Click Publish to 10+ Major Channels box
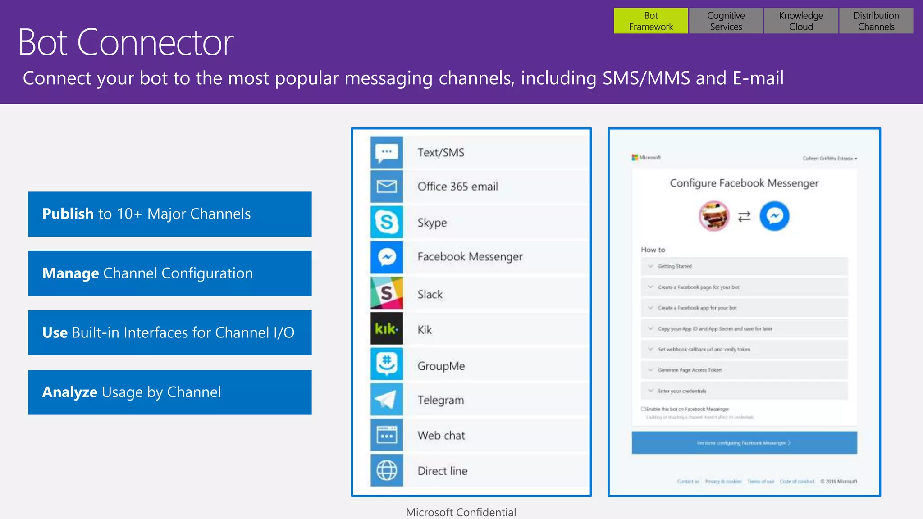This screenshot has width=923, height=519. [170, 214]
